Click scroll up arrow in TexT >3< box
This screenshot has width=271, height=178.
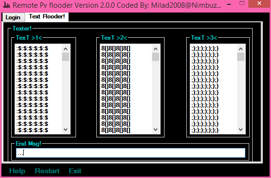coord(241,49)
